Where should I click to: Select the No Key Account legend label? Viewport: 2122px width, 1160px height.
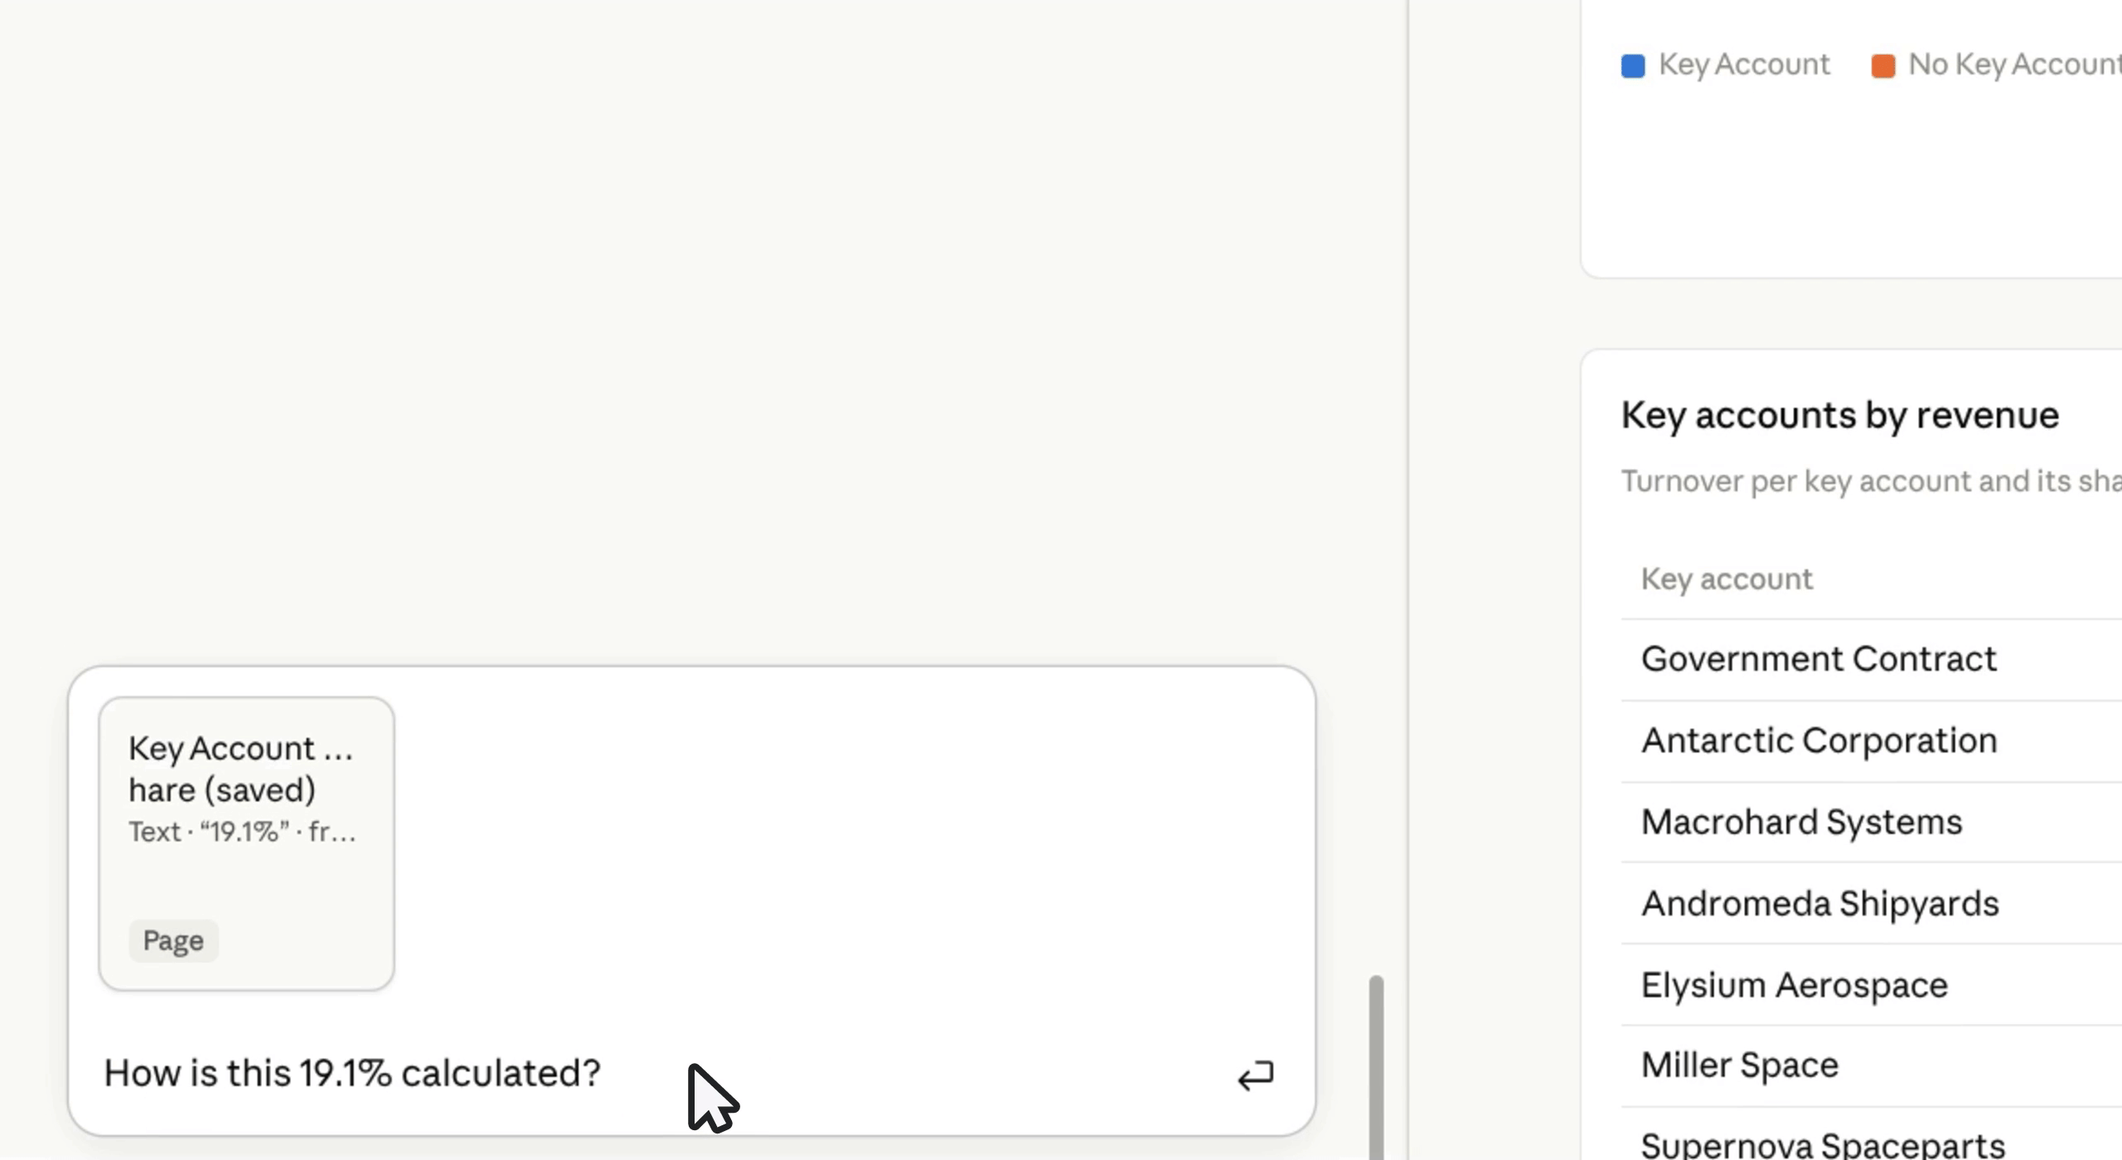tap(2015, 64)
